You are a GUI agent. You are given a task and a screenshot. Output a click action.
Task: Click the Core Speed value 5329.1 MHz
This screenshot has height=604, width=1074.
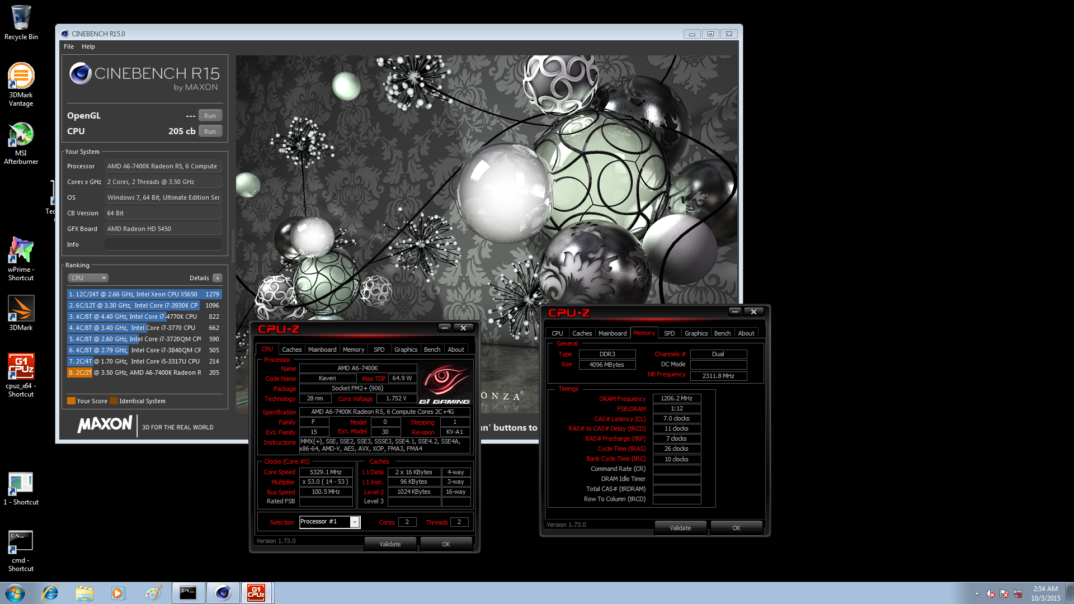(x=326, y=472)
